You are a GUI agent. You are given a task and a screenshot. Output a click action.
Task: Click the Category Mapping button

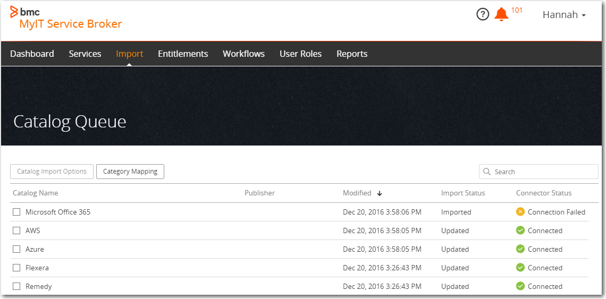coord(130,172)
